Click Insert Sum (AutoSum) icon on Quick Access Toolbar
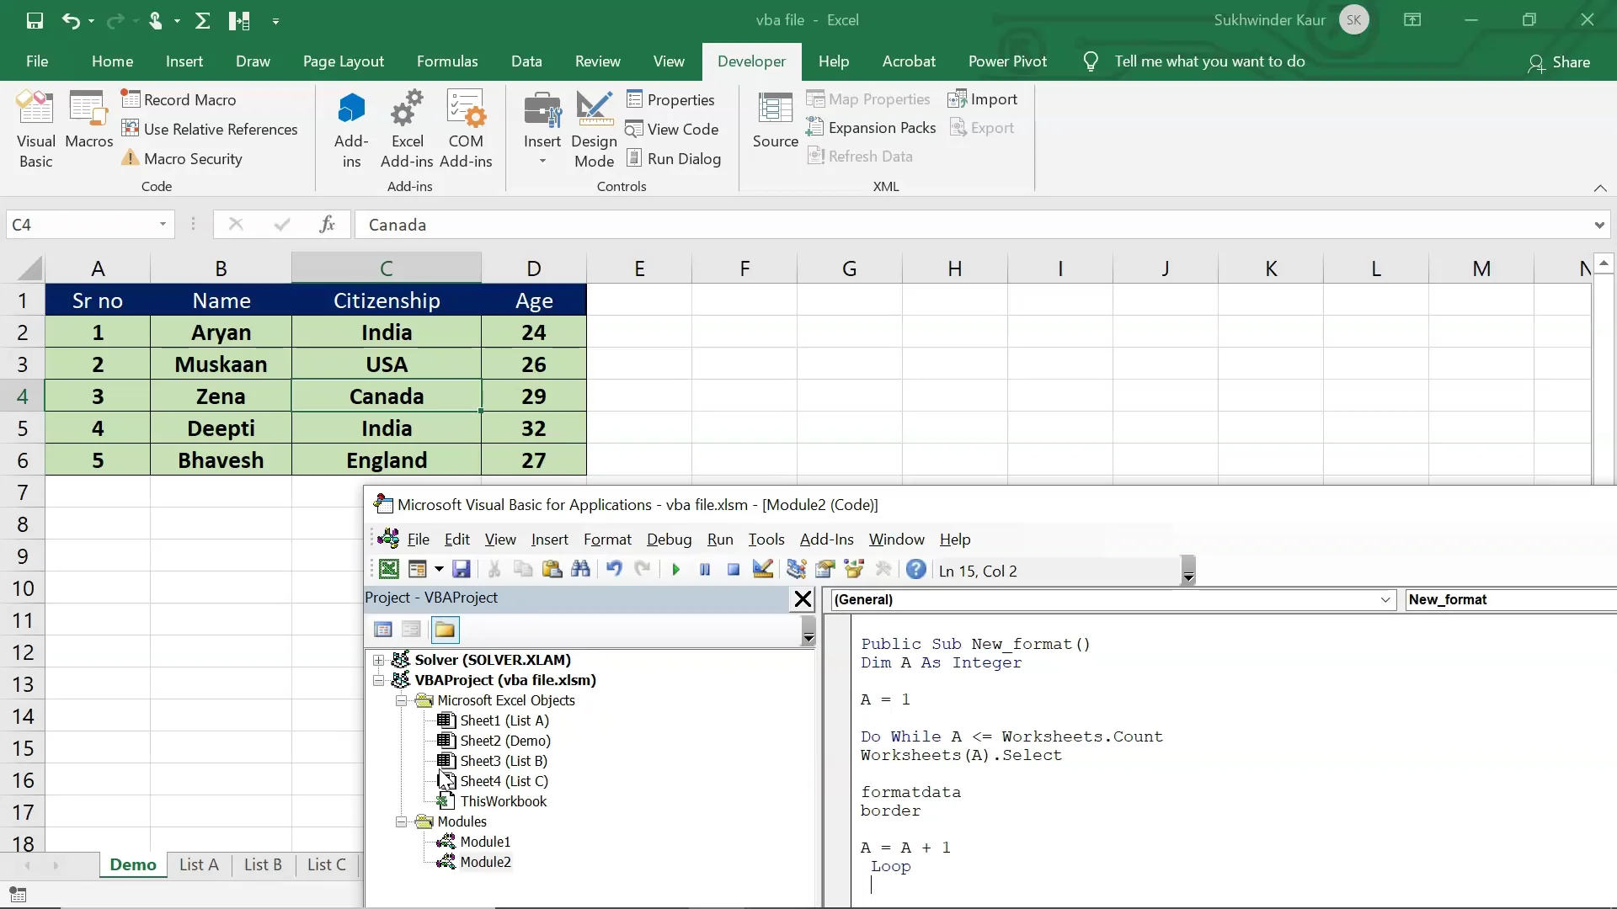 click(x=202, y=21)
